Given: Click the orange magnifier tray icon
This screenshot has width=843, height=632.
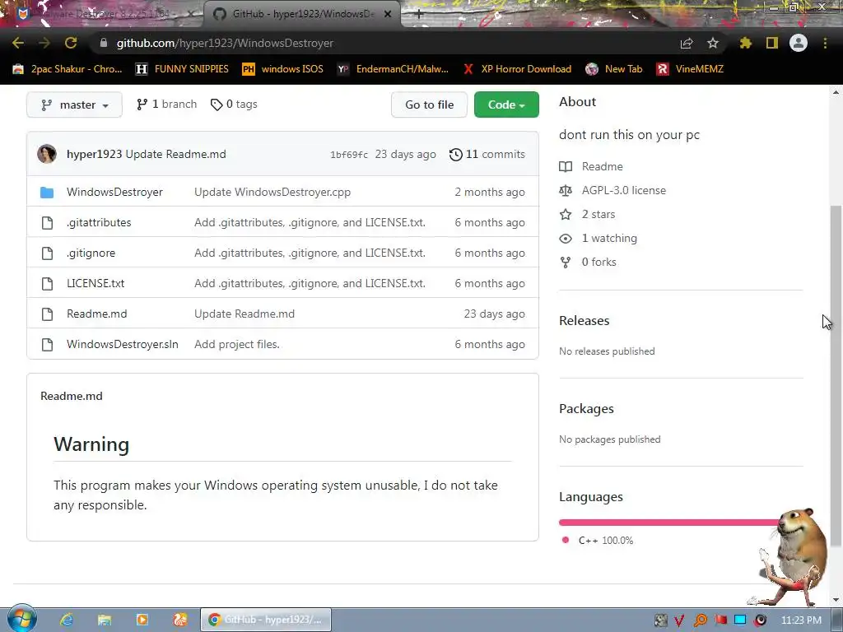Looking at the screenshot, I should point(701,620).
